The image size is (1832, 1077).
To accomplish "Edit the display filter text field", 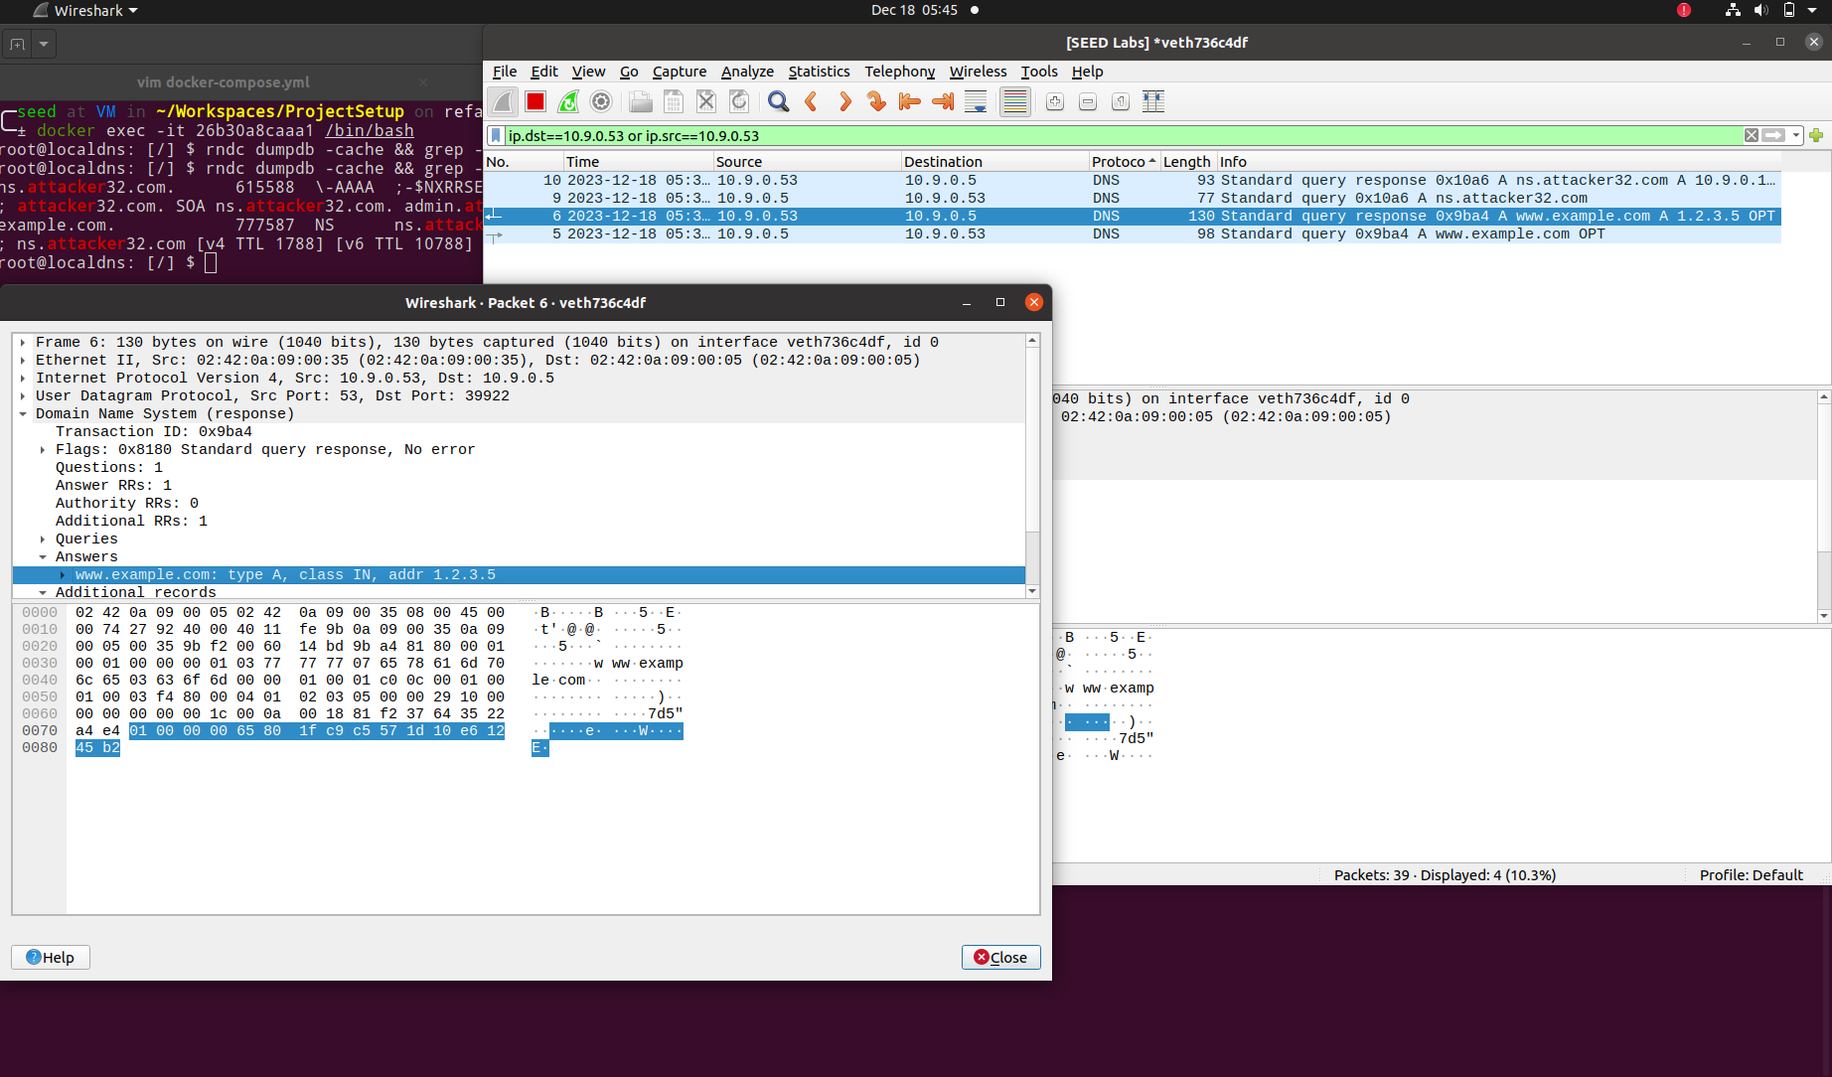I will pos(1123,136).
